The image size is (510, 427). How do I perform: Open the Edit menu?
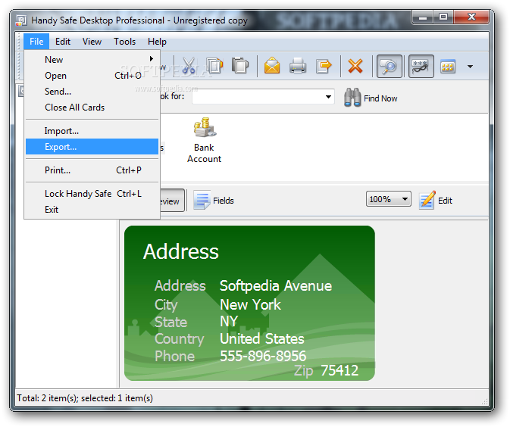(x=63, y=42)
